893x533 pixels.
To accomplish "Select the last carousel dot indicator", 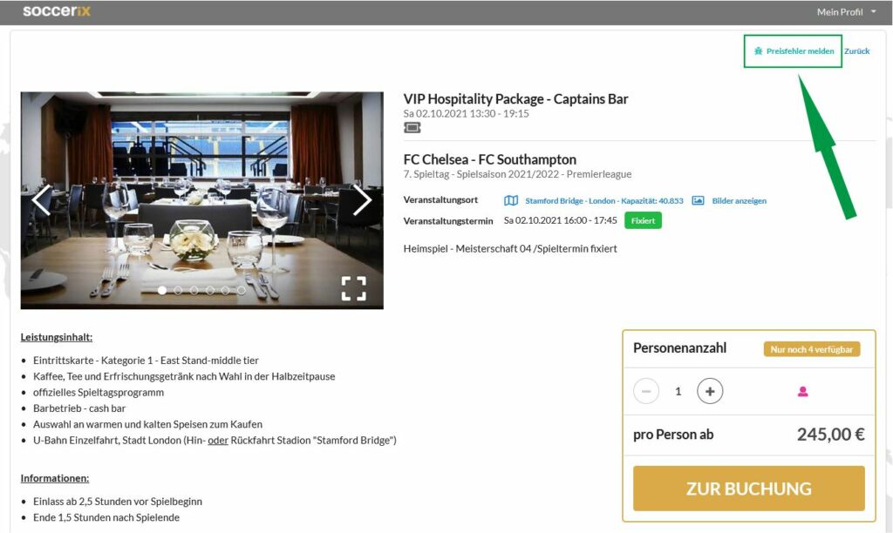I will (242, 290).
